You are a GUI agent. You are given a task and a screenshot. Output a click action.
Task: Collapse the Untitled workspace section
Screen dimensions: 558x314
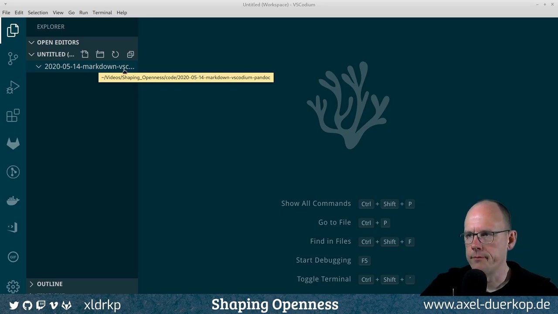tap(31, 55)
